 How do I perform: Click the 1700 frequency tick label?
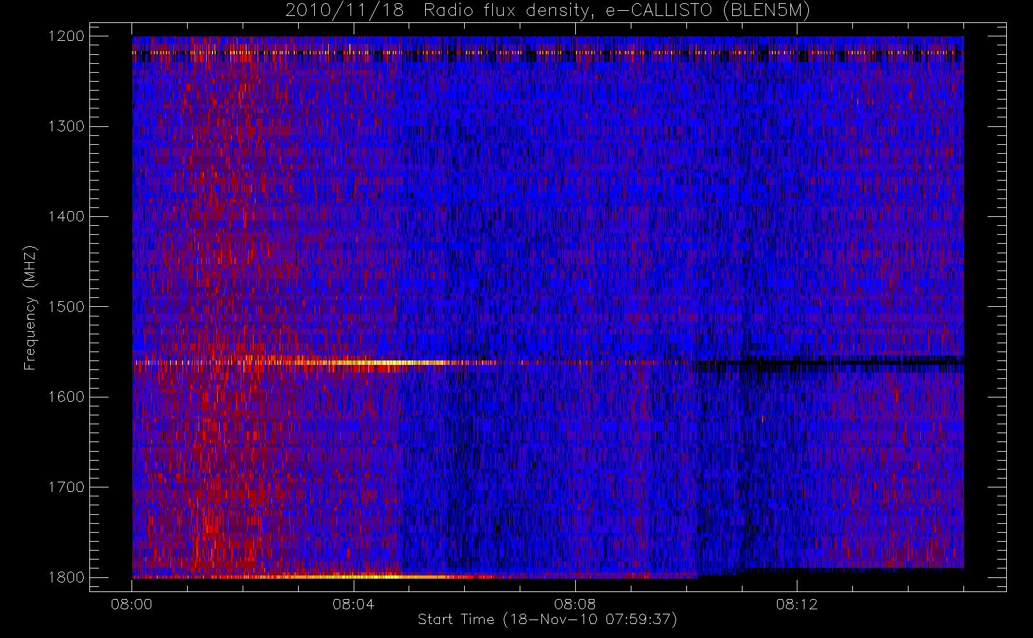(66, 487)
